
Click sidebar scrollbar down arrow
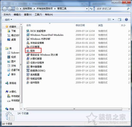pyautogui.click(x=21, y=109)
